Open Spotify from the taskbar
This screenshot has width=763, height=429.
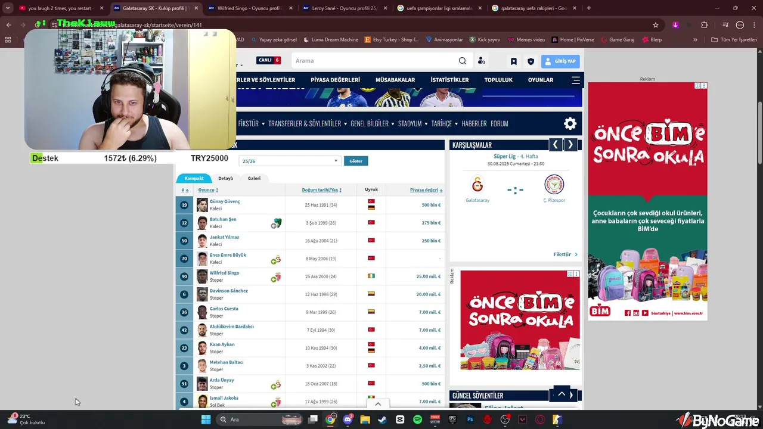(x=417, y=419)
